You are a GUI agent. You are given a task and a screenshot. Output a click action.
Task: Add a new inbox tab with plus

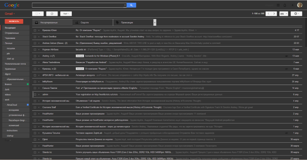pos(155,23)
